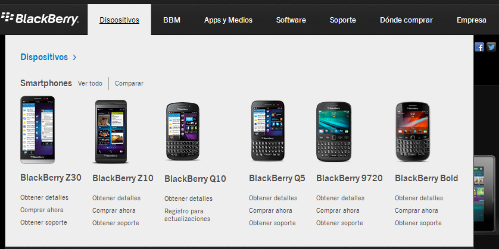Open the Twitter social icon
Viewport: 499px width, 249px height.
click(x=491, y=47)
